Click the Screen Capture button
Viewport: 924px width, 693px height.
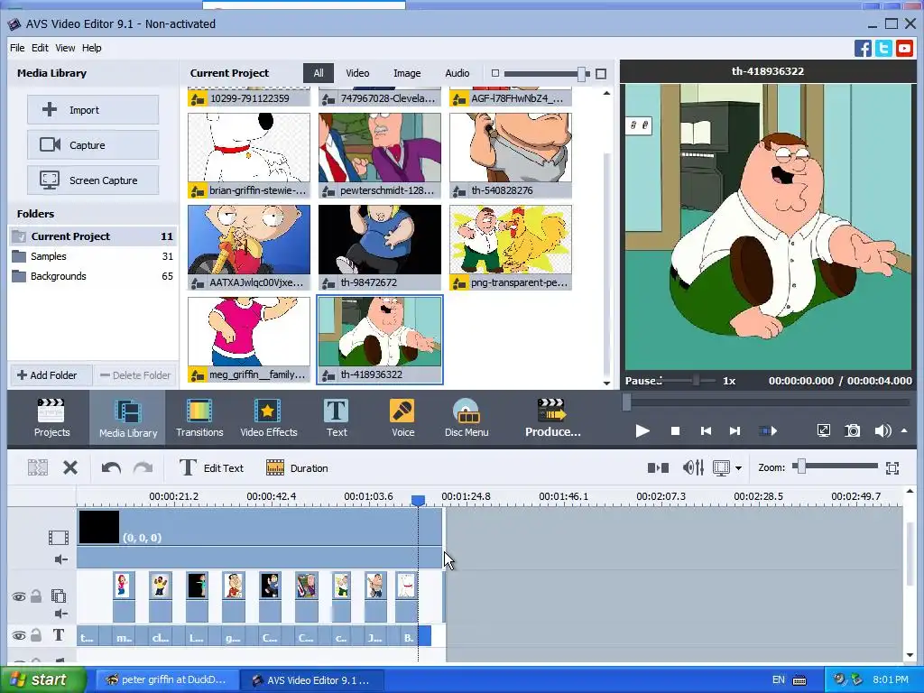coord(93,180)
